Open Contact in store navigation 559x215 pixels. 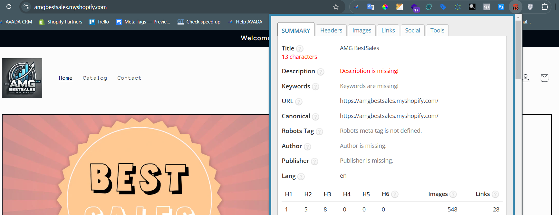coord(129,78)
